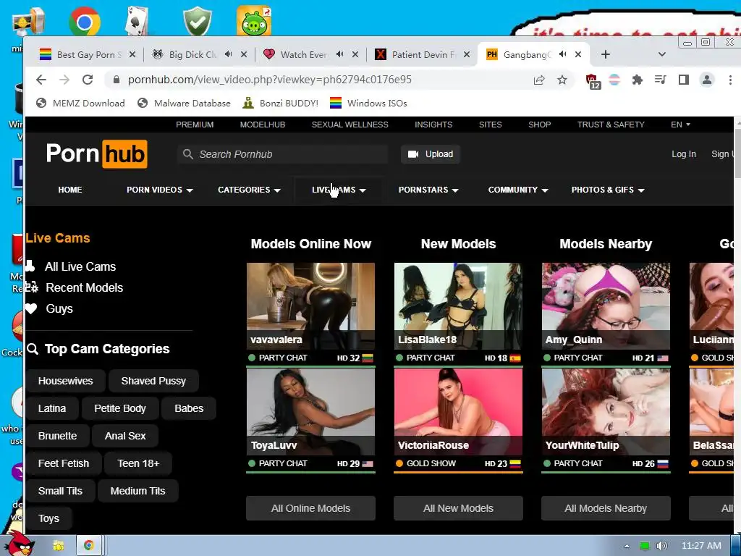Viewport: 741px width, 556px height.
Task: Open the taskbar volume control
Action: [662, 546]
